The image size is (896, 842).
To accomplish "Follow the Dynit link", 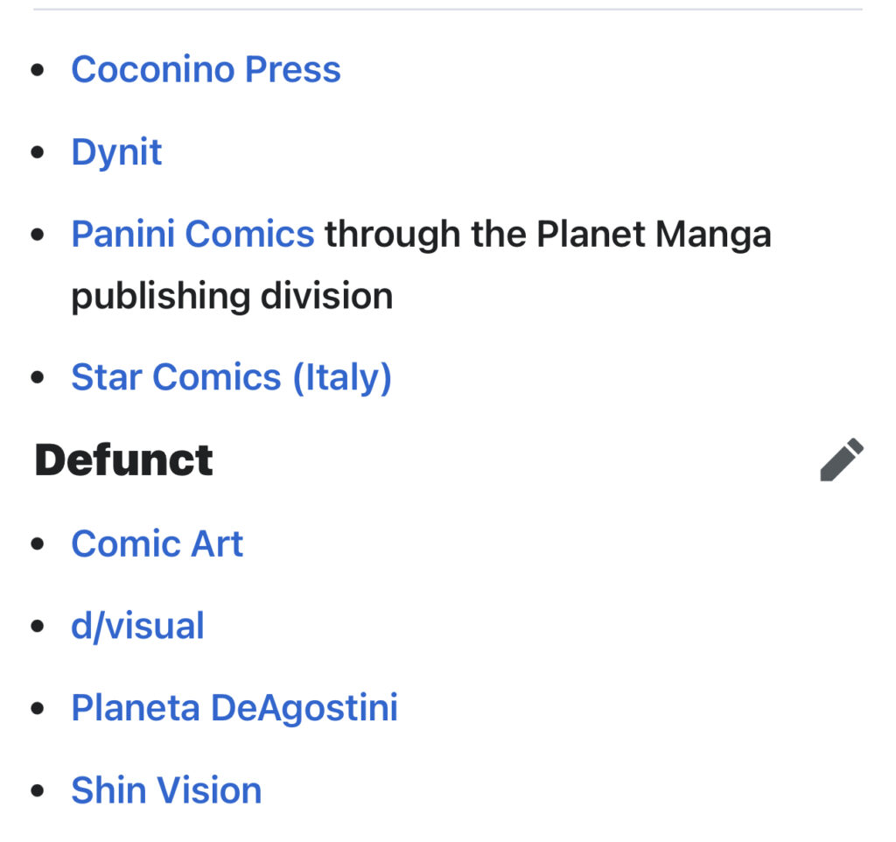I will tap(116, 152).
